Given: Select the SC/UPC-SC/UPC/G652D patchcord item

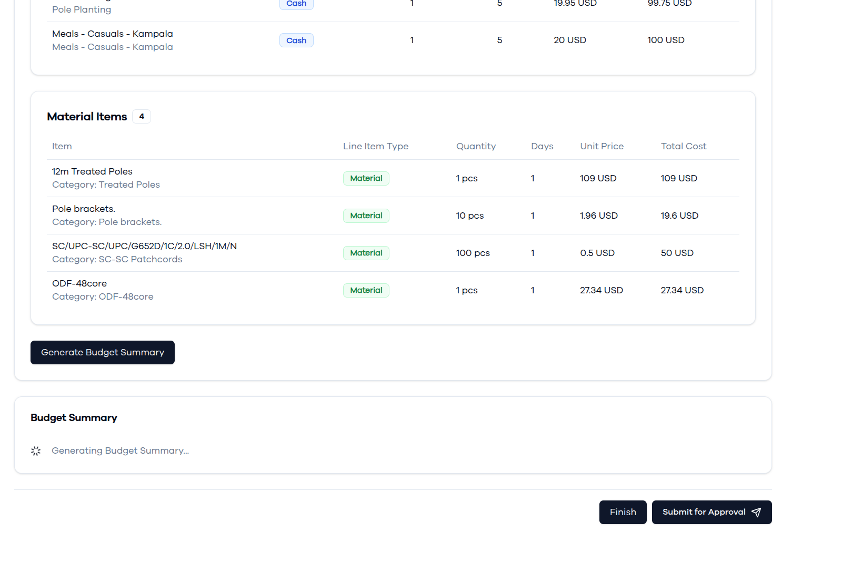Looking at the screenshot, I should click(144, 246).
